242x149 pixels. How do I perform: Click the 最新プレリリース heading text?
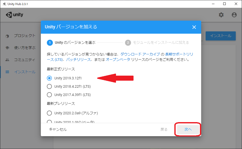61,104
